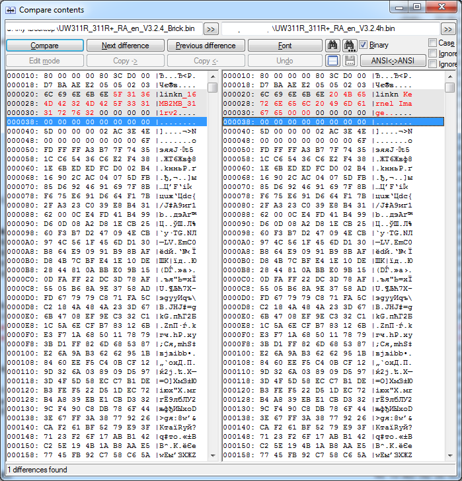Image resolution: width=462 pixels, height=481 pixels.
Task: Open the >> browse button for the Brick.bin file
Action: point(210,29)
